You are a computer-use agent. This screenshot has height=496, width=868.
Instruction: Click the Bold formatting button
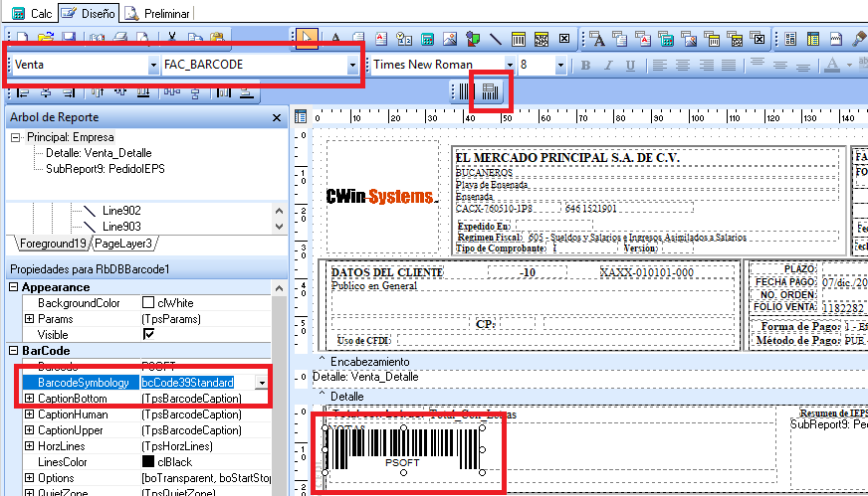[x=585, y=66]
